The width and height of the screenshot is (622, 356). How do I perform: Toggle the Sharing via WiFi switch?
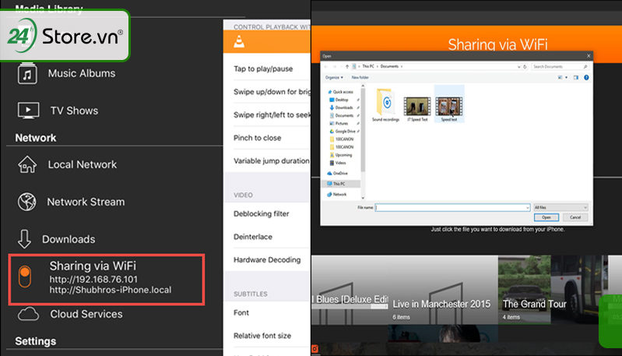point(25,276)
